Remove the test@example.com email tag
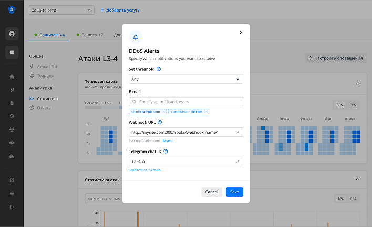Image resolution: width=372 pixels, height=227 pixels. click(164, 112)
